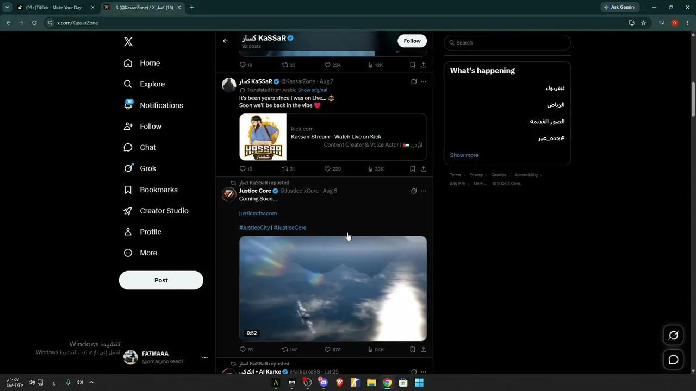The width and height of the screenshot is (696, 391).
Task: Open the More menu in the sidebar
Action: pyautogui.click(x=140, y=253)
